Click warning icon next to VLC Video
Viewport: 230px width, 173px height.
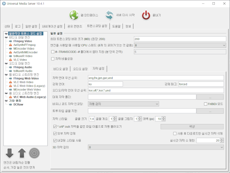pos(11,60)
